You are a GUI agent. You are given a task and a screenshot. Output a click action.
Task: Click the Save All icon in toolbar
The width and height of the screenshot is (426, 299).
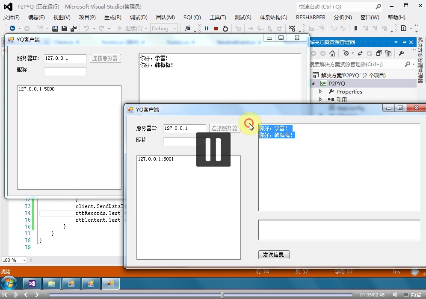point(73,29)
